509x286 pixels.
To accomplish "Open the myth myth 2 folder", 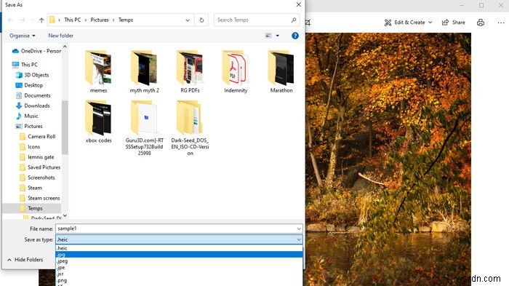I will (x=145, y=72).
